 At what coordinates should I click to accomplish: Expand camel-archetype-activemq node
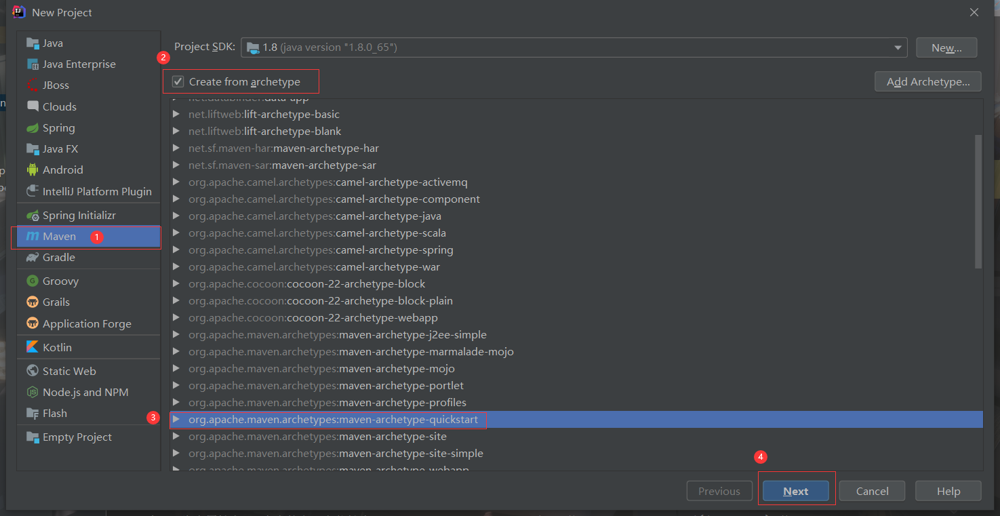pyautogui.click(x=176, y=182)
